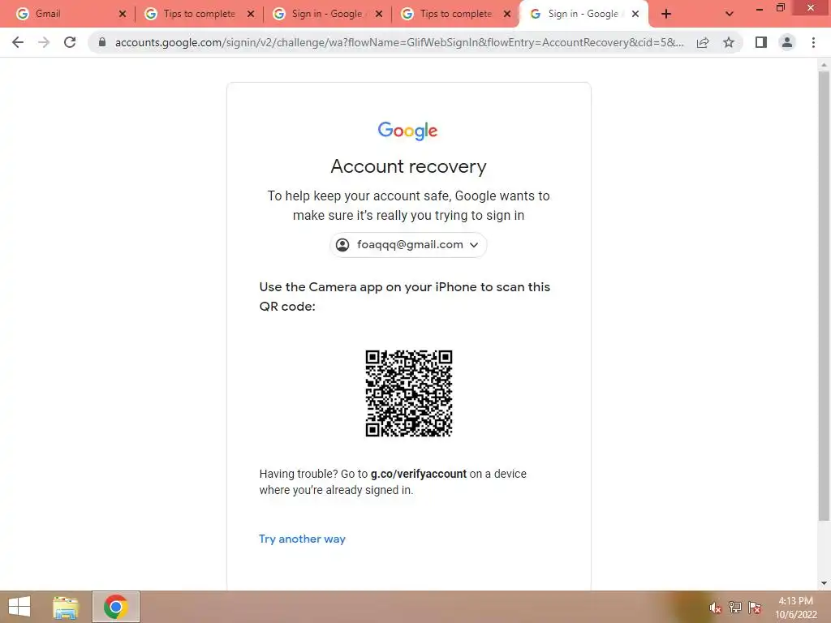Open a new browser tab
This screenshot has height=623, width=831.
tap(666, 14)
